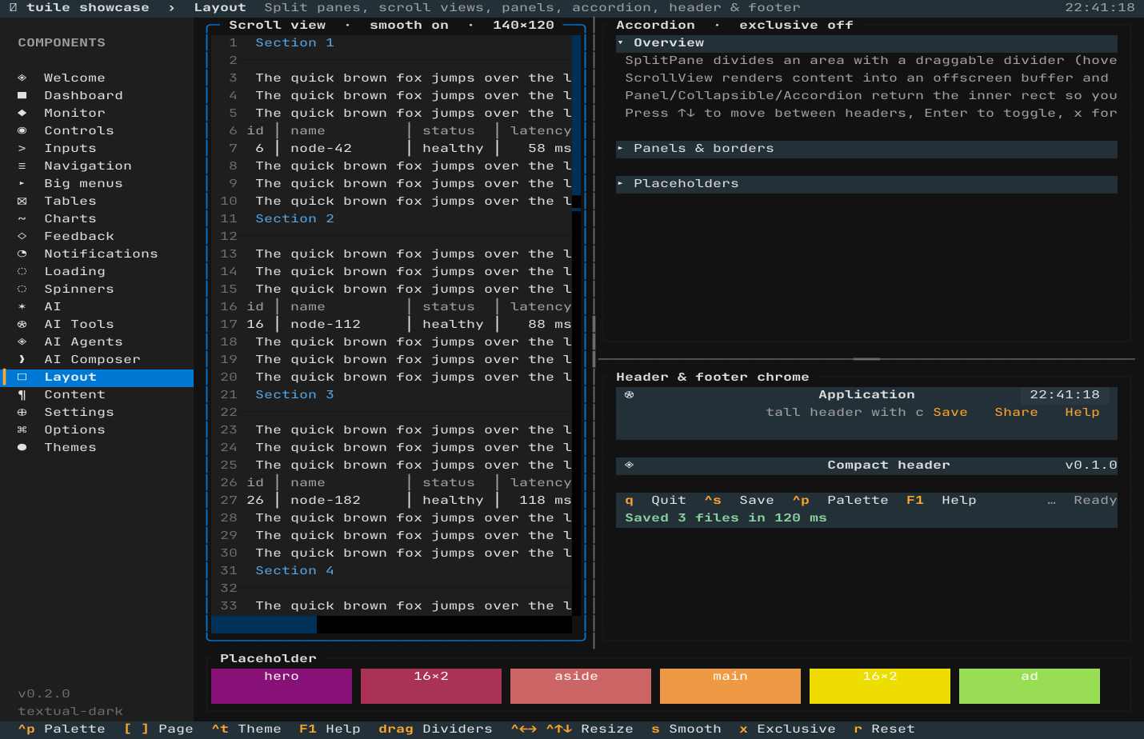Click the Notifications icon in sidebar

click(x=22, y=254)
